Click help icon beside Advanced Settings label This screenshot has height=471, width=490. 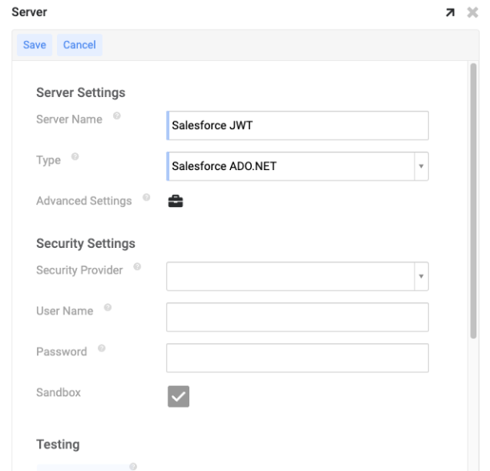point(146,197)
